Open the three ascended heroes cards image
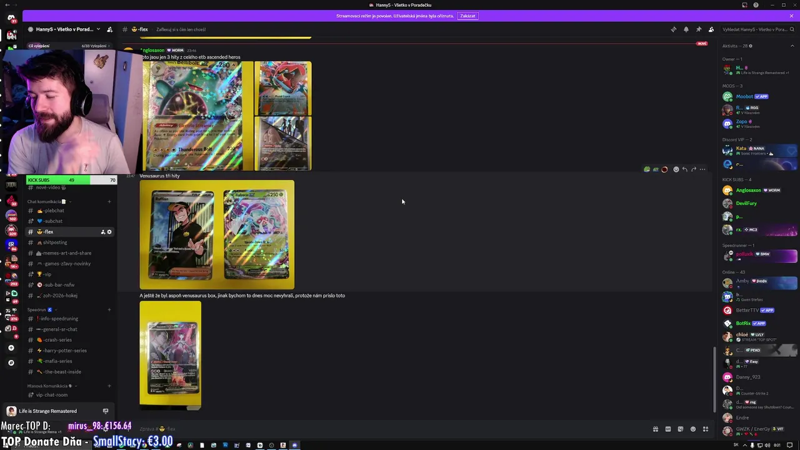This screenshot has height=450, width=800. coord(227,116)
